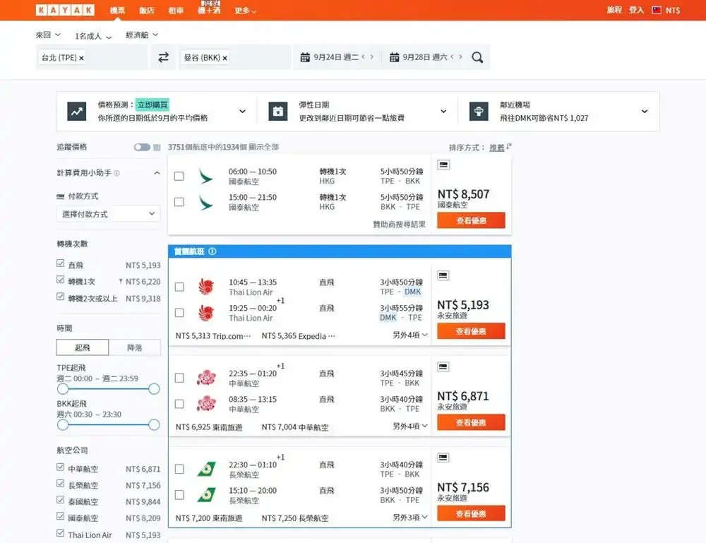
Task: Click the TPE起飛 slider left handle
Action: (63, 388)
